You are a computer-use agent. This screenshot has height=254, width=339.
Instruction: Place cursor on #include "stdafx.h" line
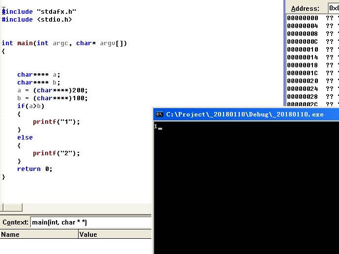(39, 11)
